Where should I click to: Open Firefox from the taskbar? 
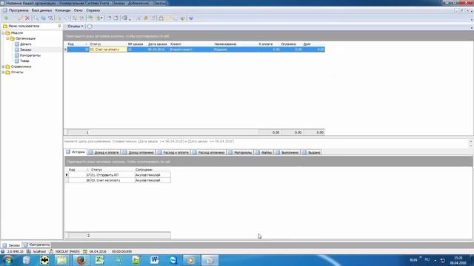coord(81,260)
